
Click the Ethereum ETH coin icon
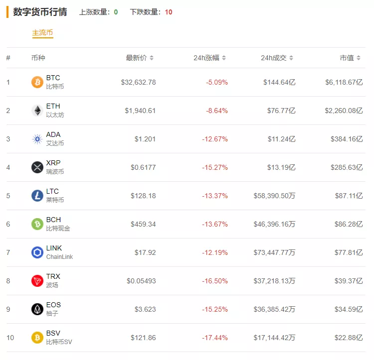click(37, 111)
